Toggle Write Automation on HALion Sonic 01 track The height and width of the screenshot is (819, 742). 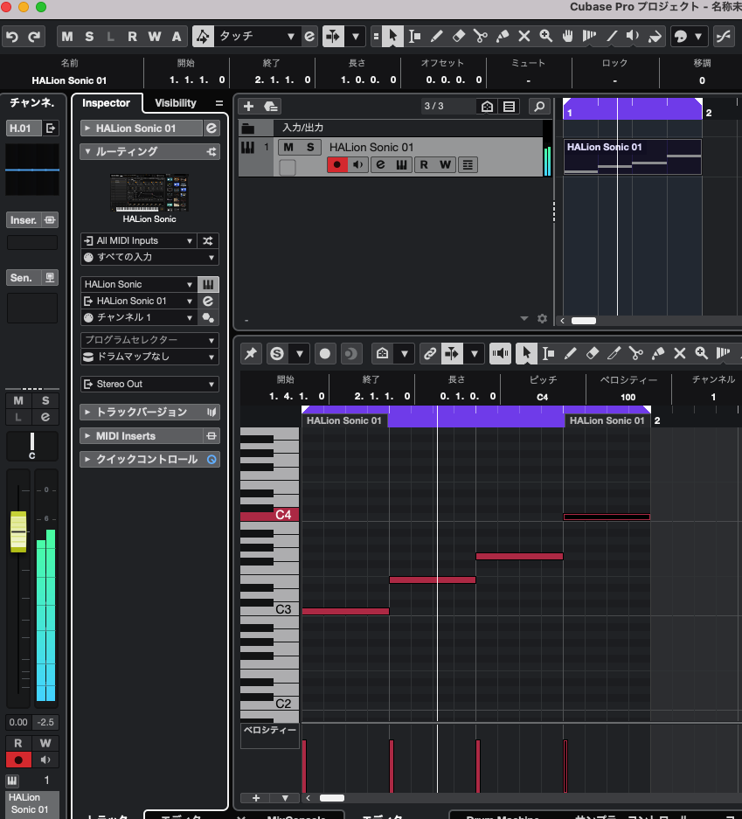[x=446, y=165]
